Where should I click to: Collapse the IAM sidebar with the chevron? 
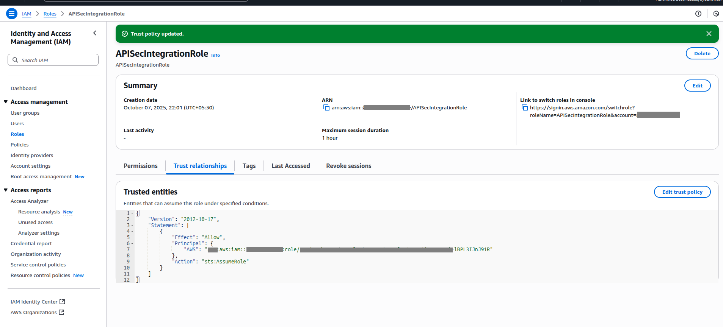(x=95, y=33)
